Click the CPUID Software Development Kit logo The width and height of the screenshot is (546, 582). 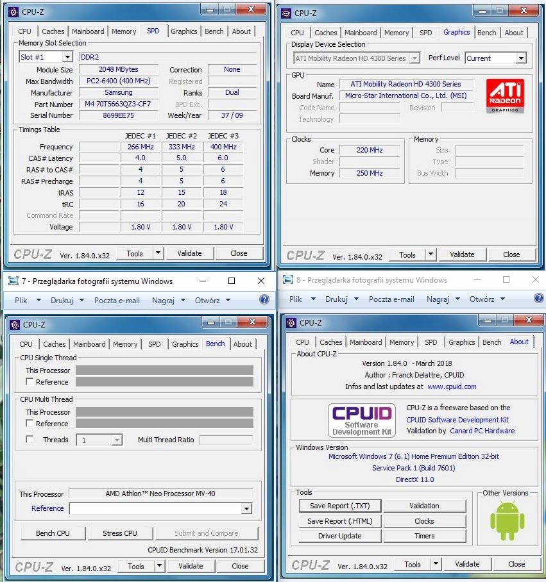coord(362,420)
